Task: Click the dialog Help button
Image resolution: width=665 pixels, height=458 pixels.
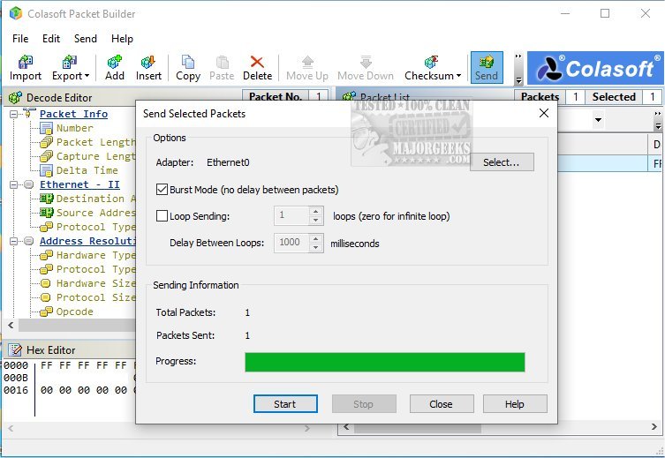Action: [515, 404]
